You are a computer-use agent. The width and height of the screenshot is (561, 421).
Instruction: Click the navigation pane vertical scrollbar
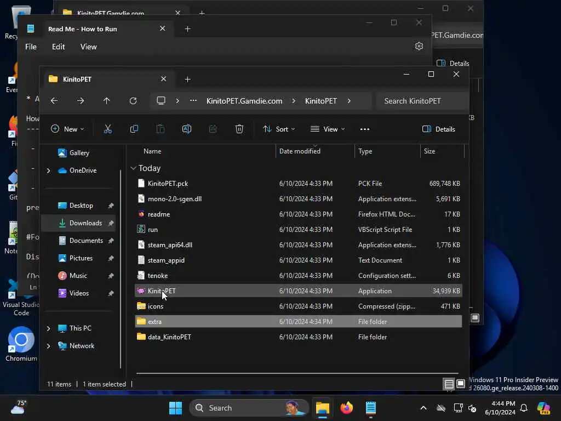[121, 269]
